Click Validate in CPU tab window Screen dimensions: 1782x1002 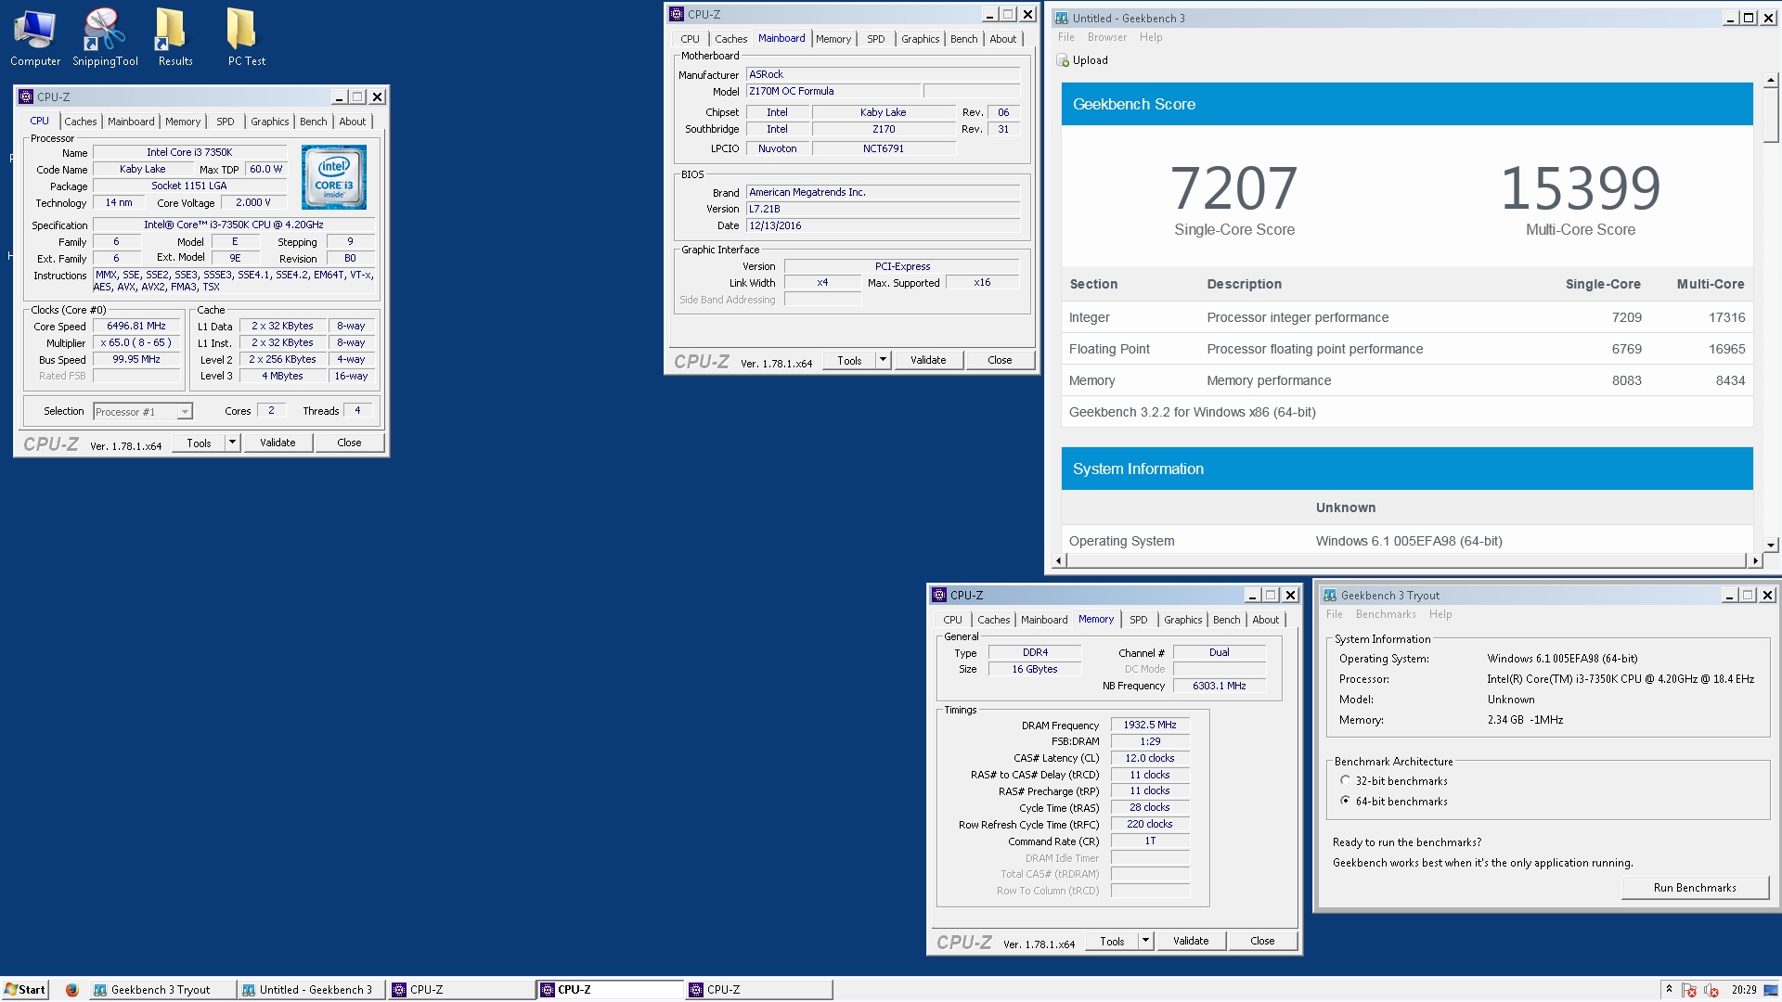click(278, 443)
